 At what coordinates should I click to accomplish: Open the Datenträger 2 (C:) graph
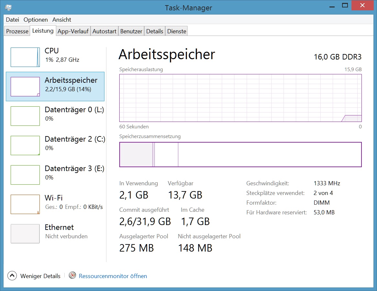(25, 145)
